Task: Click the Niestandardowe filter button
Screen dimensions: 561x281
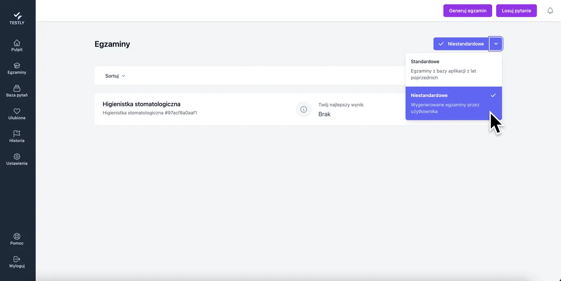Action: (461, 44)
